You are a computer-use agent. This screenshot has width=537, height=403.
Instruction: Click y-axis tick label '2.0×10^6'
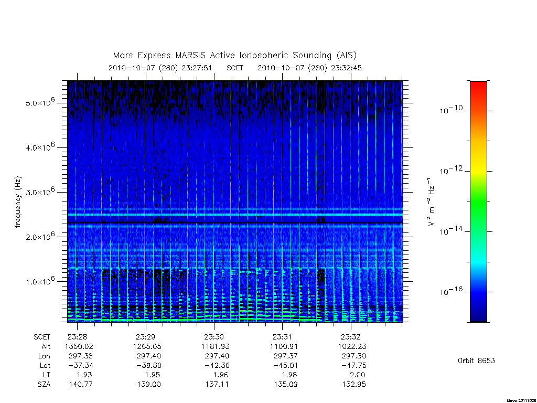coord(40,237)
